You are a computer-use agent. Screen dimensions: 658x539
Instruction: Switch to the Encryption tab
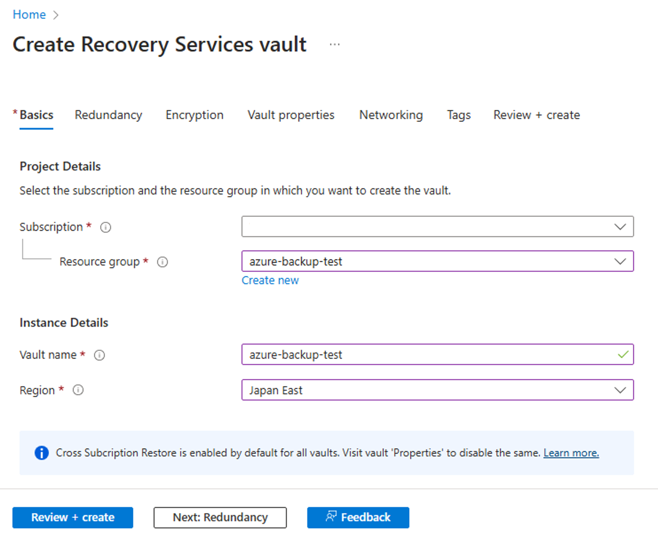(x=195, y=115)
